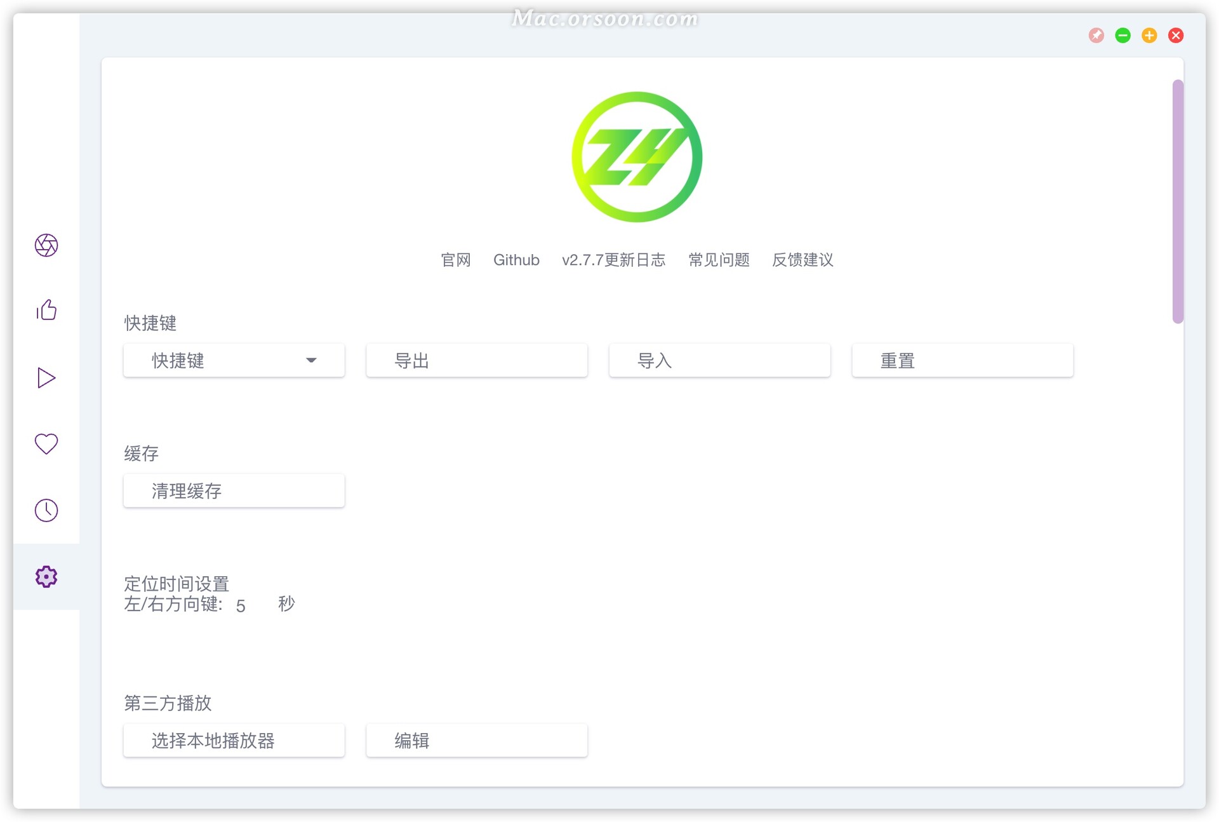Open the 常见问题 FAQ link

719,260
